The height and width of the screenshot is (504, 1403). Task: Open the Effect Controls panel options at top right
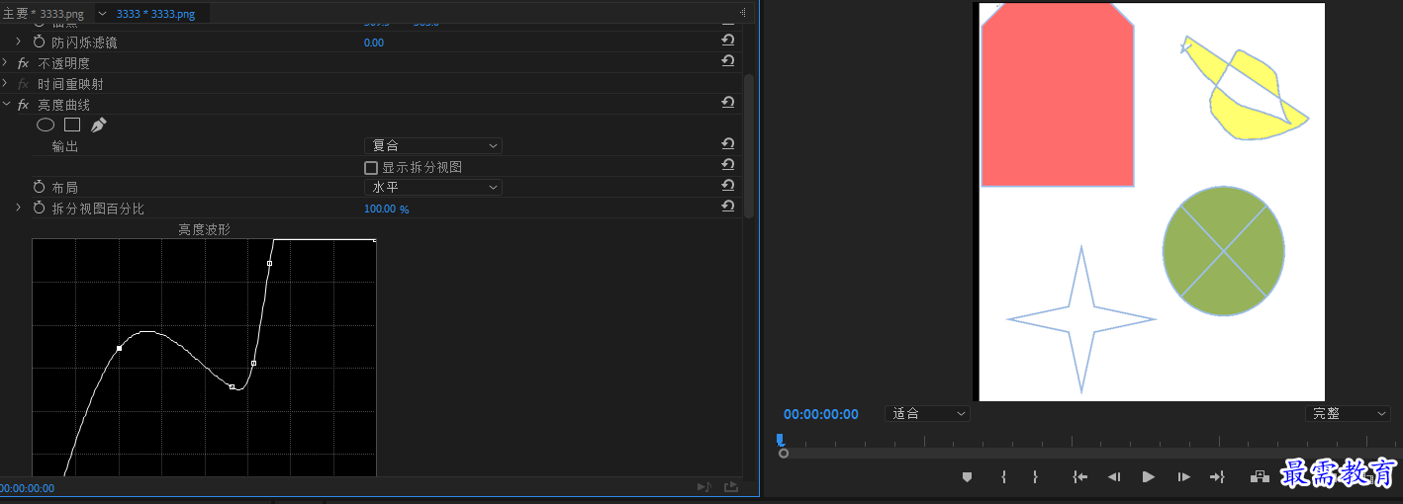(743, 12)
